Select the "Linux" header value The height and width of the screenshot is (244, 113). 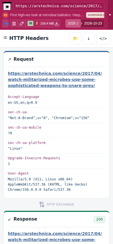point(15,149)
